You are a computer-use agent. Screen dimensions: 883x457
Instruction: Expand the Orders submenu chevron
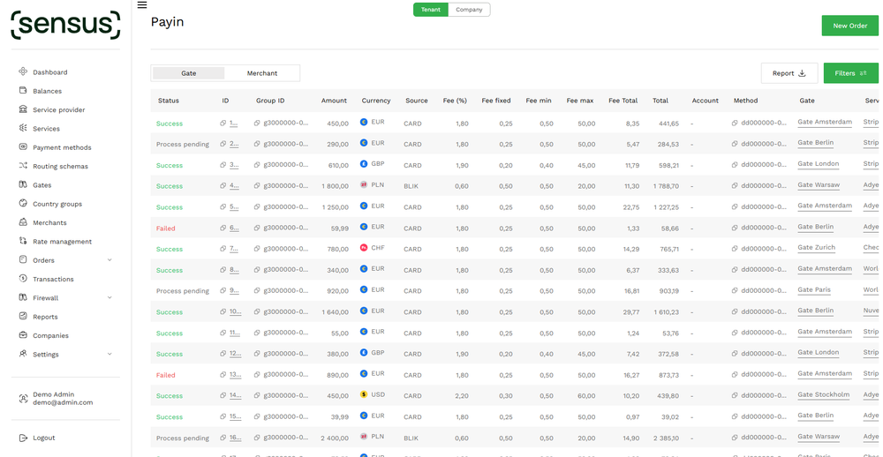pos(109,260)
